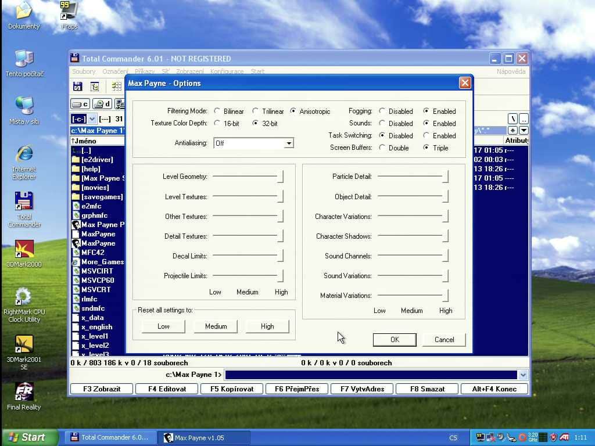Click the tree view toolbar icon in Total Commander

coord(95,87)
